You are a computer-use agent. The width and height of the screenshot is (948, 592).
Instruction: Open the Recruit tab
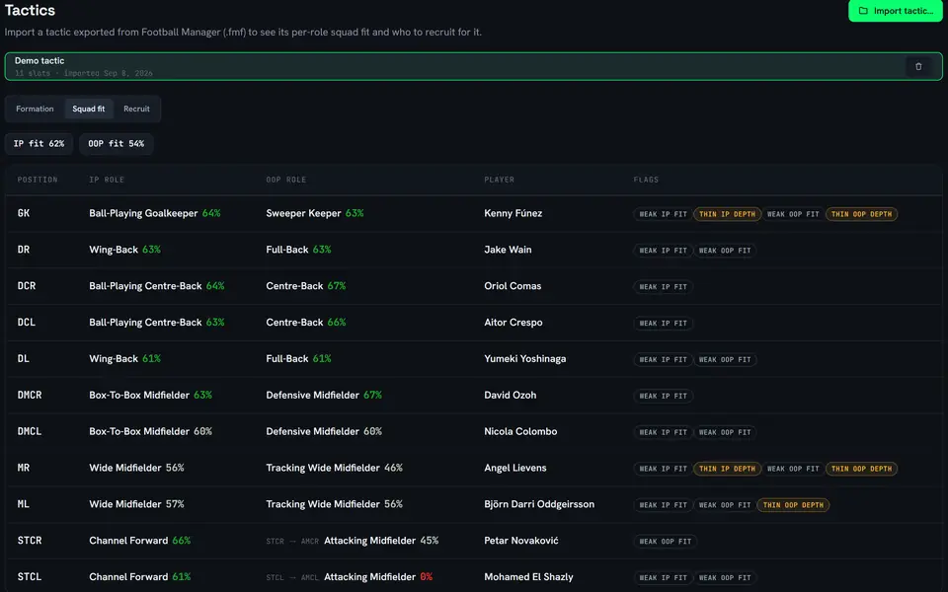coord(136,109)
